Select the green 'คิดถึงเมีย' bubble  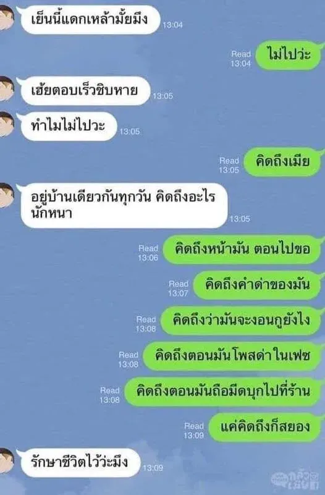(x=282, y=162)
